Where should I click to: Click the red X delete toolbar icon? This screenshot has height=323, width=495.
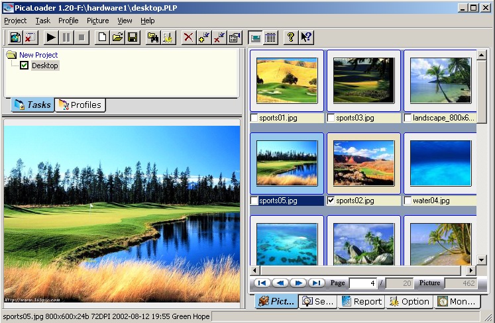coord(188,37)
